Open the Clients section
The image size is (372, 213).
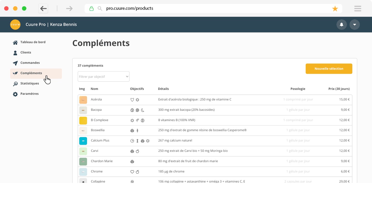(26, 52)
